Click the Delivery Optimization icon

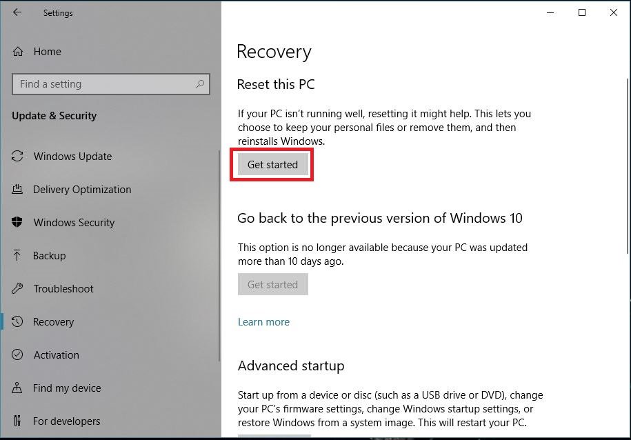coord(18,190)
